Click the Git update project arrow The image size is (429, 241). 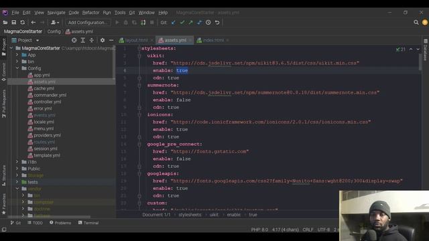(174, 22)
